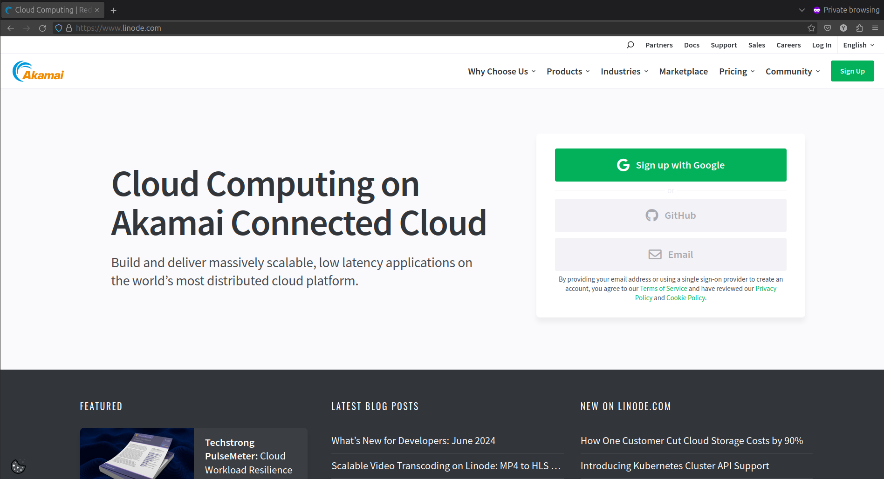Click the search magnifier icon

pos(630,45)
